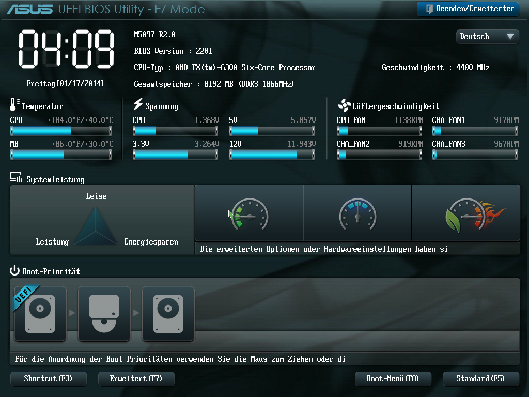
Task: Select the third hard disk boot device
Action: click(x=168, y=314)
